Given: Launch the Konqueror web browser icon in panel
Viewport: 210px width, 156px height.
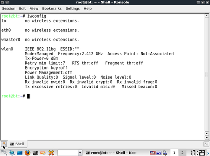Looking at the screenshot, I should coord(12,153).
